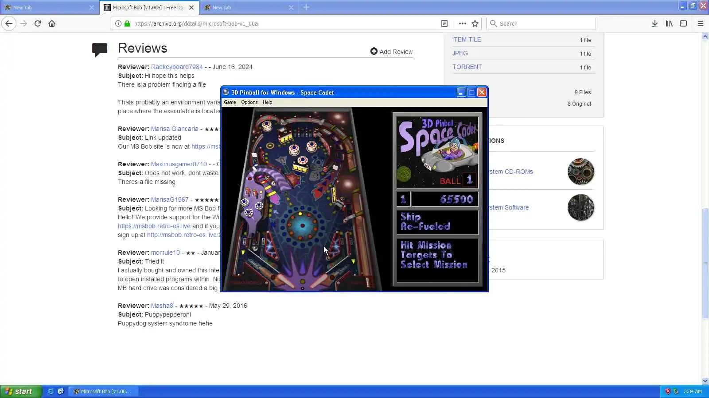Open reviewer MarisaG1967's profile
The width and height of the screenshot is (709, 398).
point(170,199)
